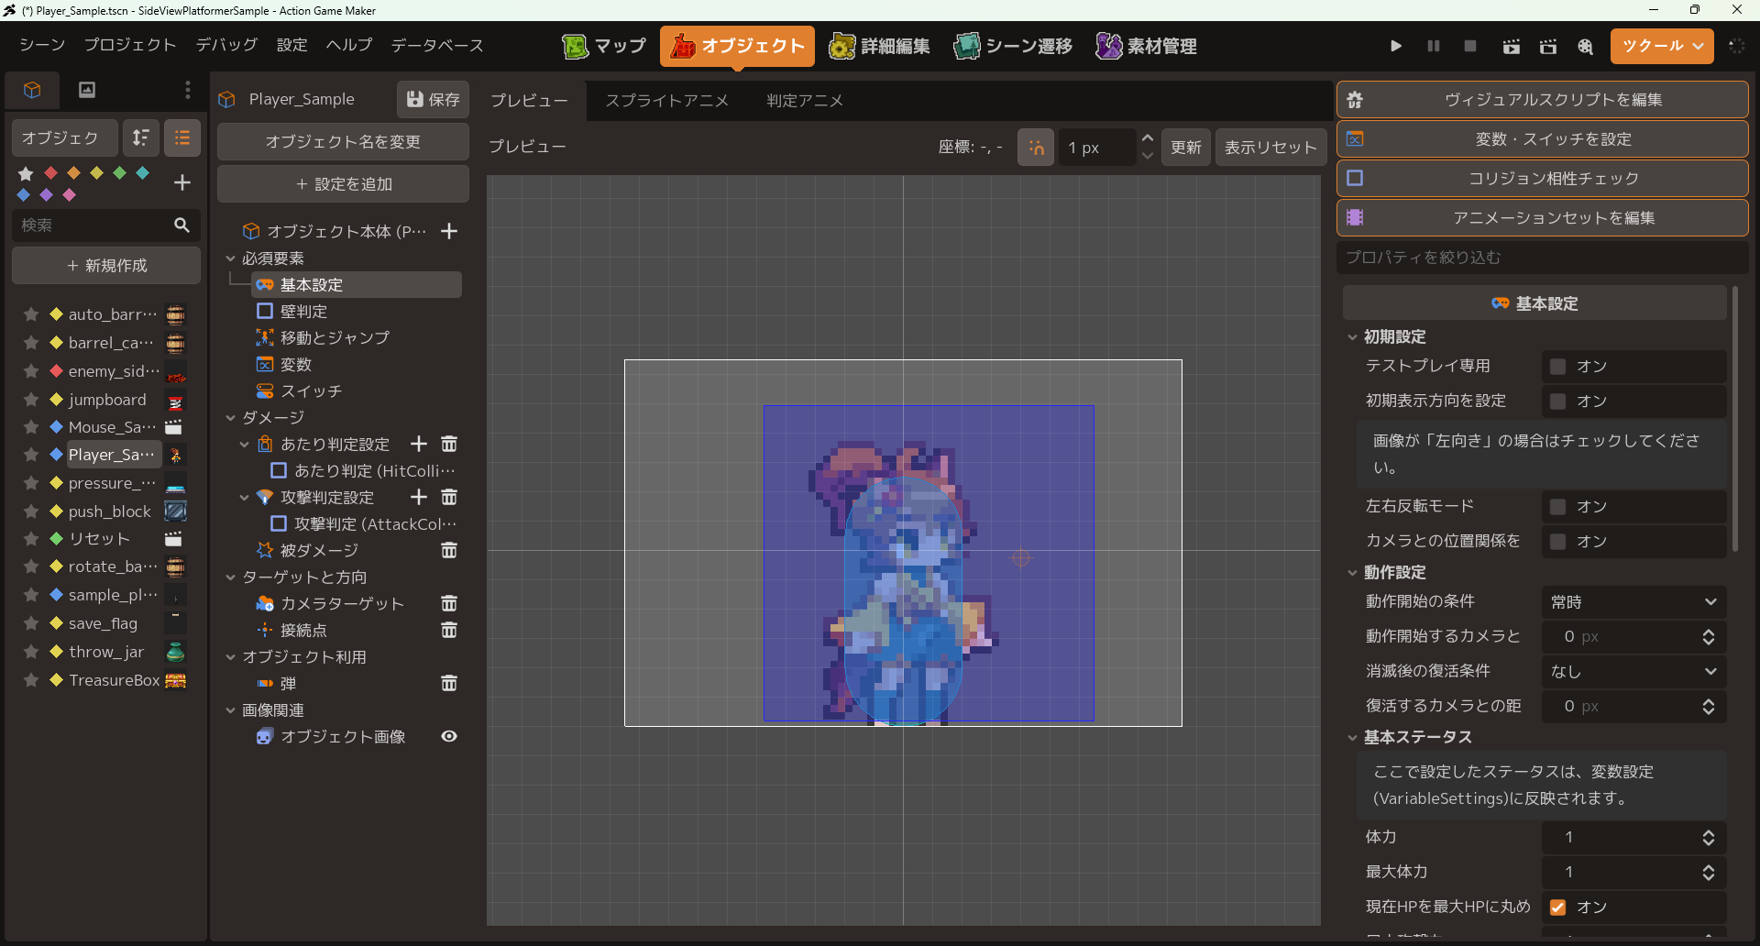Toggle visibility of オブジェクト画像
This screenshot has width=1760, height=946.
(449, 736)
